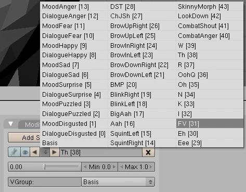
Task: Select OohQ [36] shape key
Action: tap(210, 75)
